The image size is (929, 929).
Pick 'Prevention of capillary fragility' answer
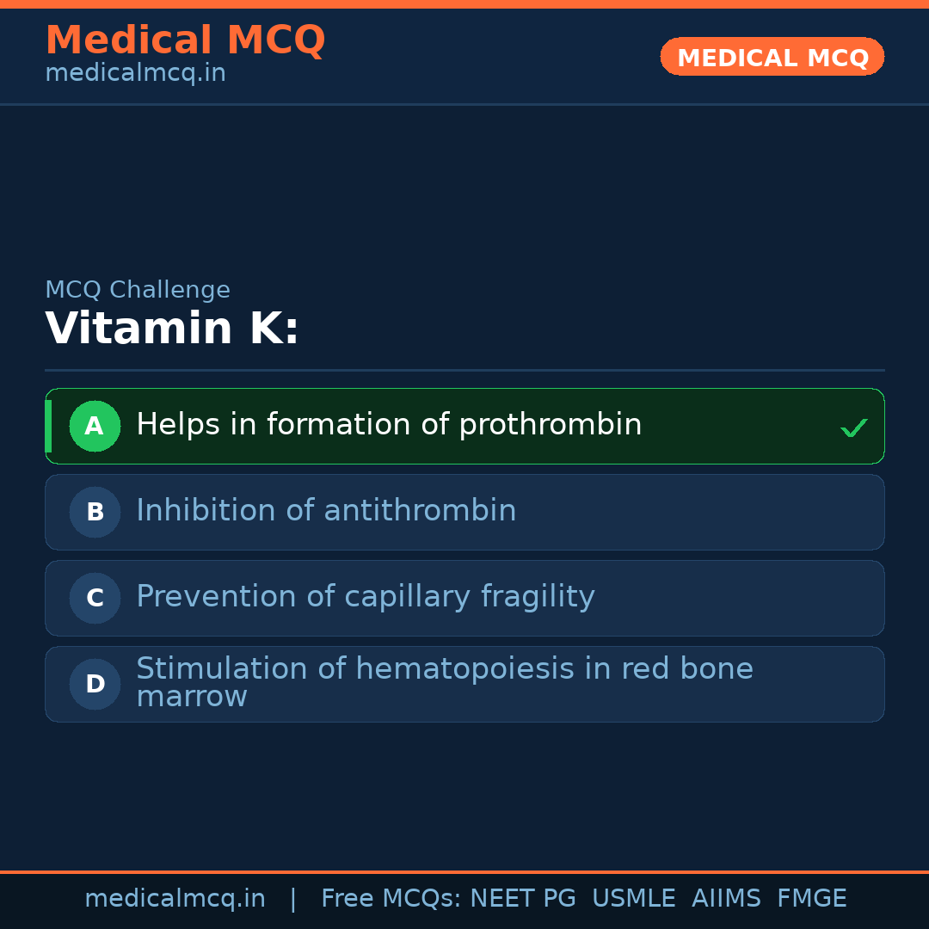[x=366, y=597]
